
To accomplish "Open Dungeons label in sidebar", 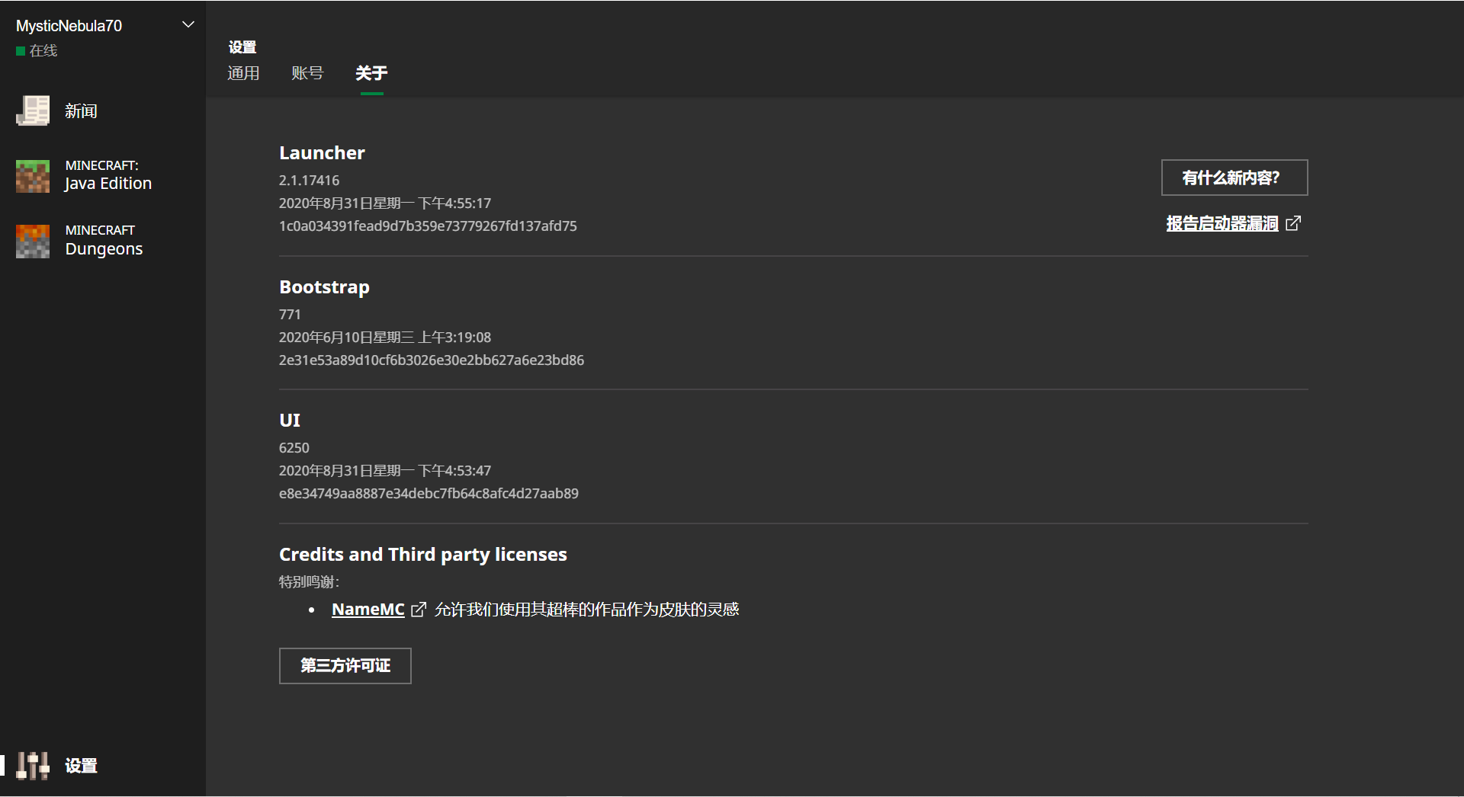I will tap(104, 249).
